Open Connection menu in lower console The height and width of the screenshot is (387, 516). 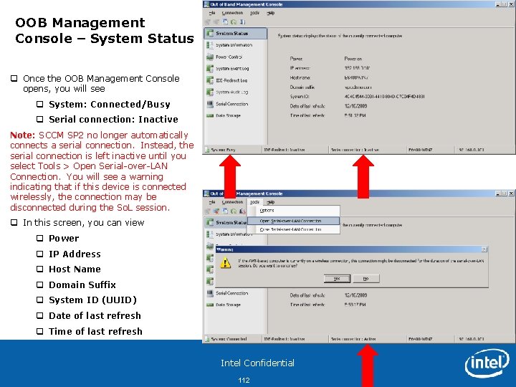pos(232,202)
